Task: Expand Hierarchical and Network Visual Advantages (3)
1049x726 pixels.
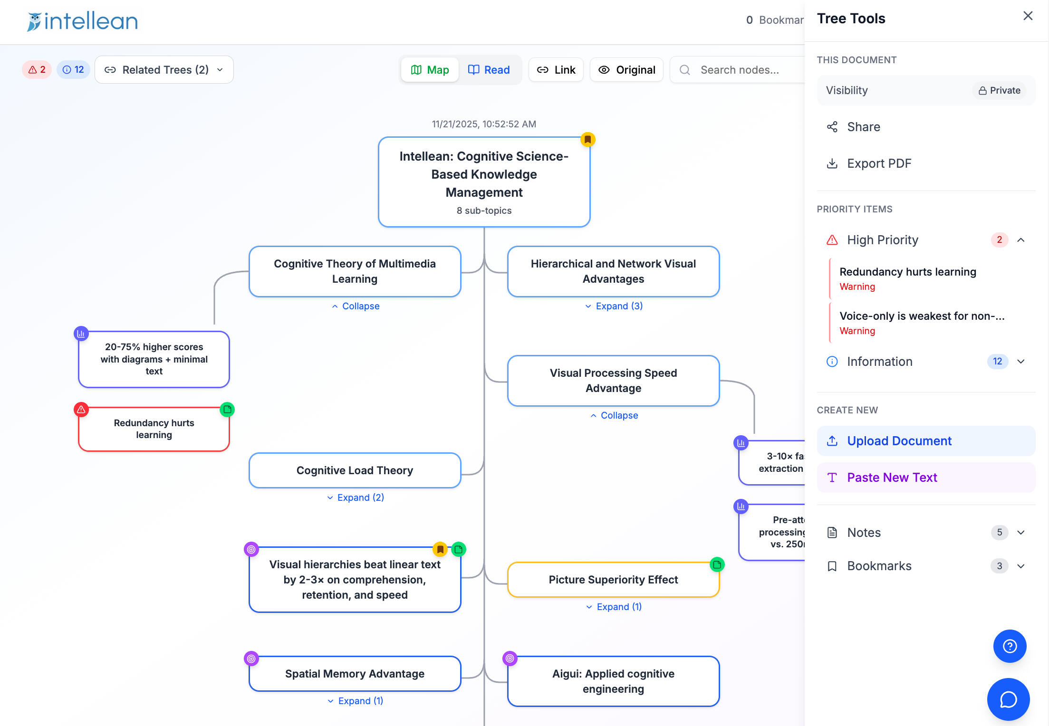Action: click(613, 306)
